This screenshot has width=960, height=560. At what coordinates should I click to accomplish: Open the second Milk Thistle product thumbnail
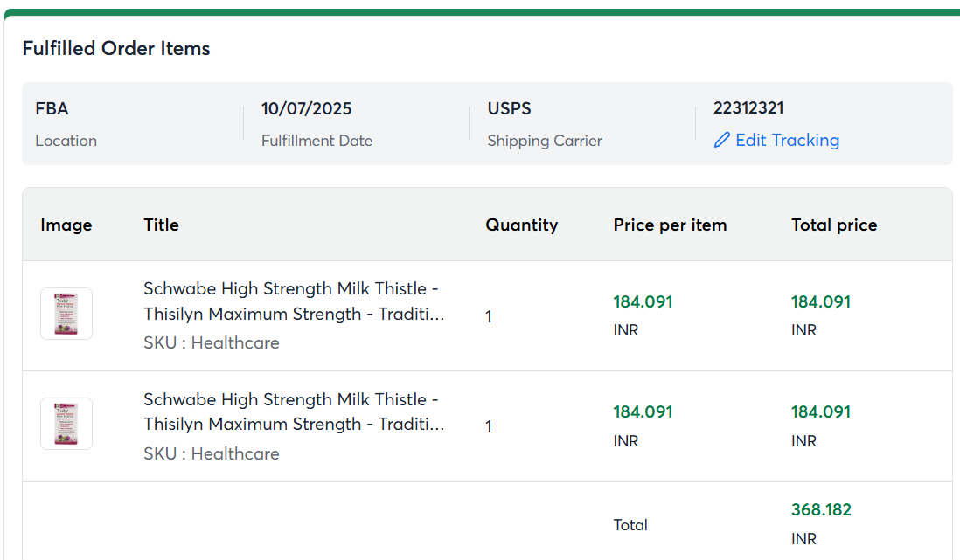click(66, 424)
